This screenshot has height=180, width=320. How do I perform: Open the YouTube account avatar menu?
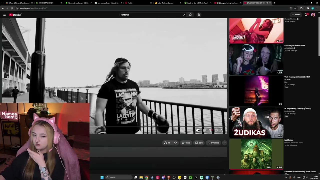pyautogui.click(x=313, y=15)
